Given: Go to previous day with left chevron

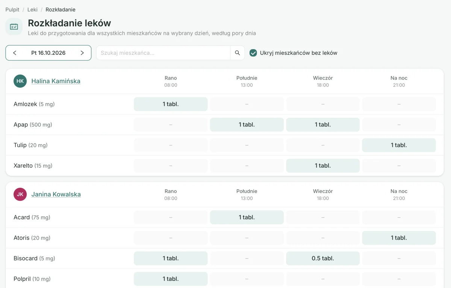Looking at the screenshot, I should (15, 53).
